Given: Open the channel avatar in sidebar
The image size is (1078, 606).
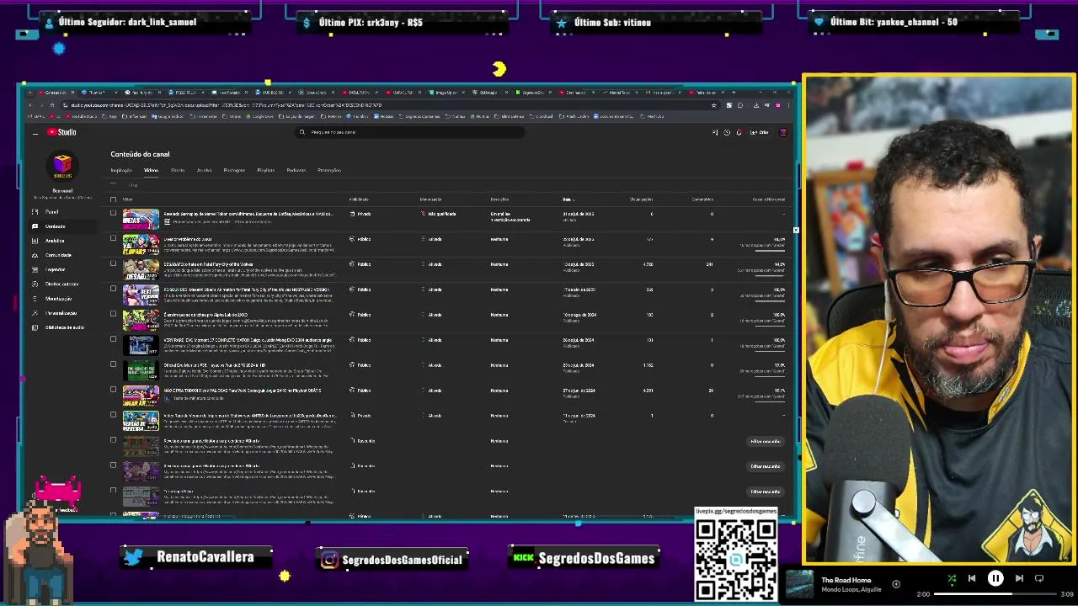Looking at the screenshot, I should (62, 166).
